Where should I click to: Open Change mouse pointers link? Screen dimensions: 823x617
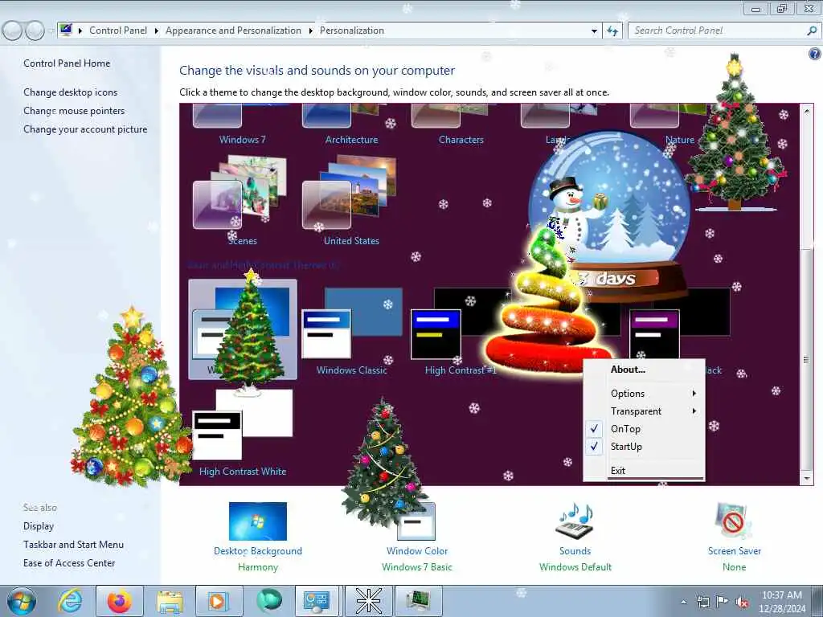74,111
